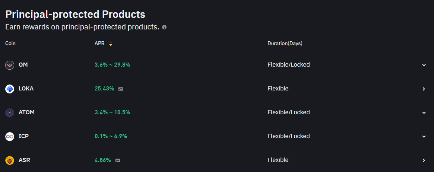This screenshot has height=172, width=434.
Task: View the LOKA APR chart icon
Action: pos(121,89)
